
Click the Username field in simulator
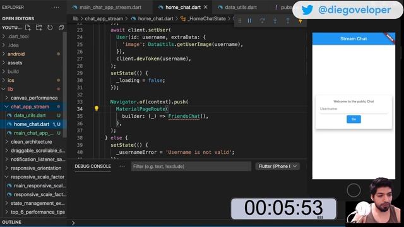[x=353, y=109]
